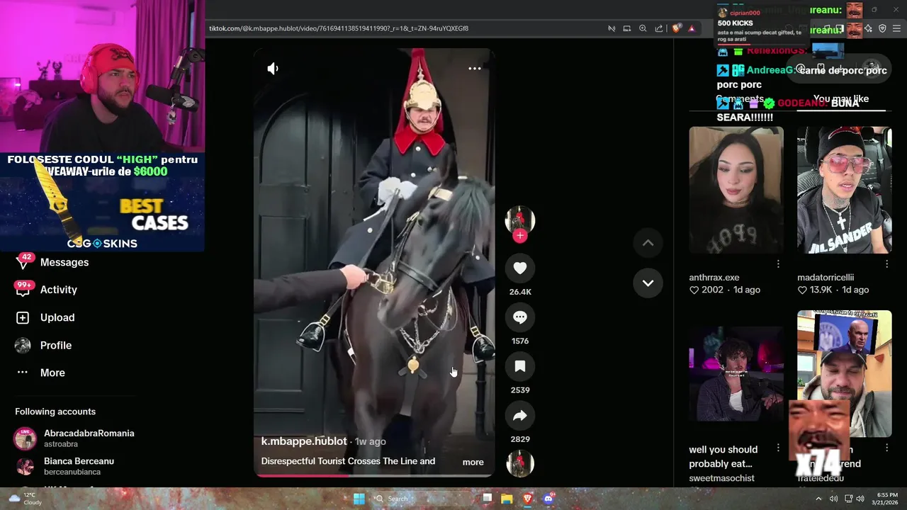
Task: Open Profile in the sidebar
Action: (56, 345)
